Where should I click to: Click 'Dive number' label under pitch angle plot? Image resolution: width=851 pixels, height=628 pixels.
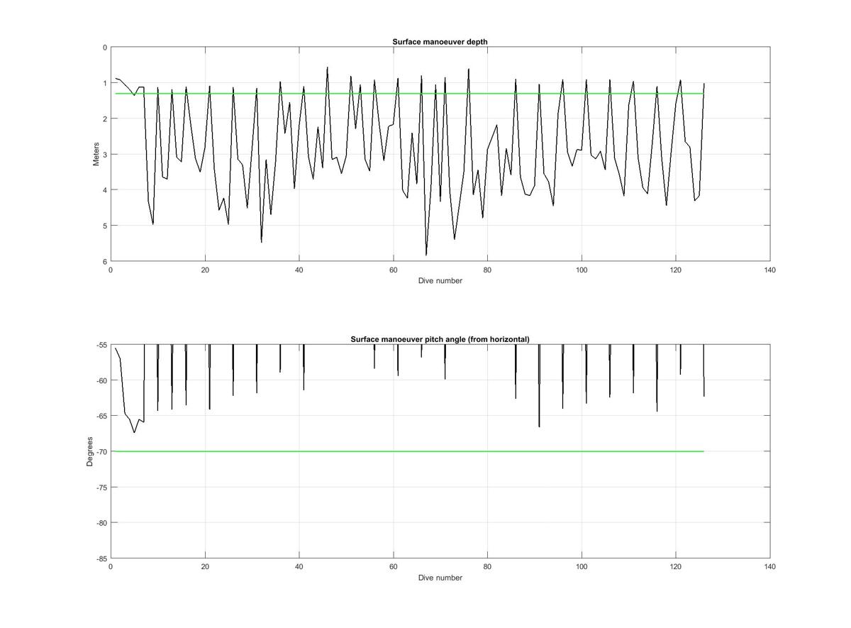point(440,578)
